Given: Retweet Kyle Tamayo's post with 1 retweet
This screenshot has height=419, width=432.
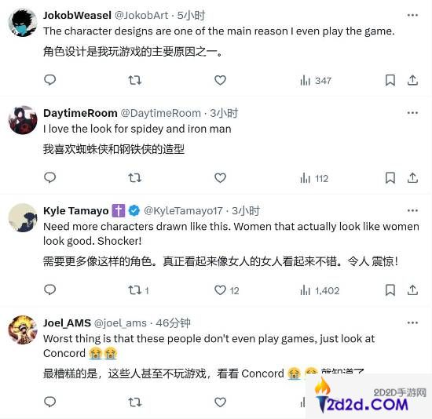Looking at the screenshot, I should [x=138, y=290].
